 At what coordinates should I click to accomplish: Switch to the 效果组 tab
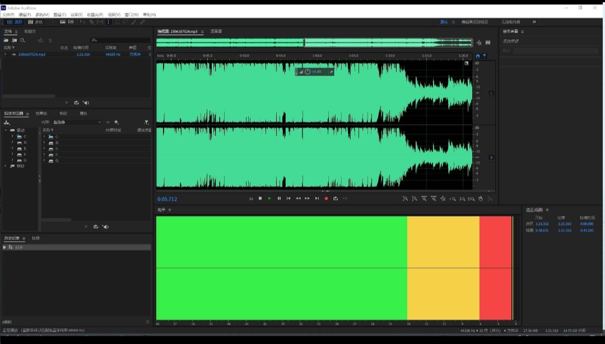(x=41, y=114)
